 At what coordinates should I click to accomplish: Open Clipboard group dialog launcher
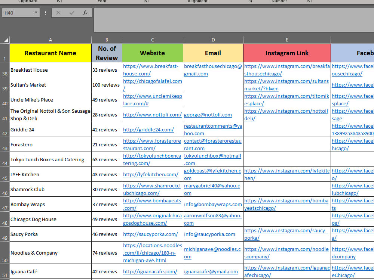coord(59,1)
